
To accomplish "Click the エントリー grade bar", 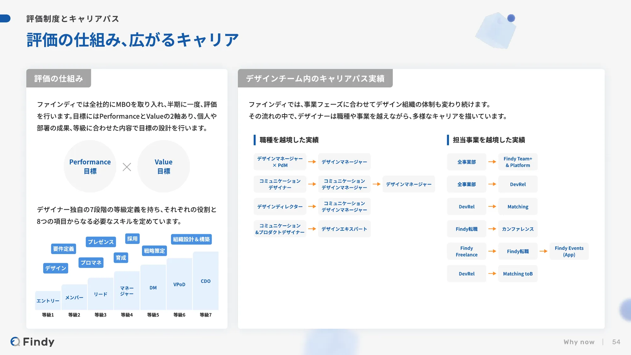I will click(48, 300).
